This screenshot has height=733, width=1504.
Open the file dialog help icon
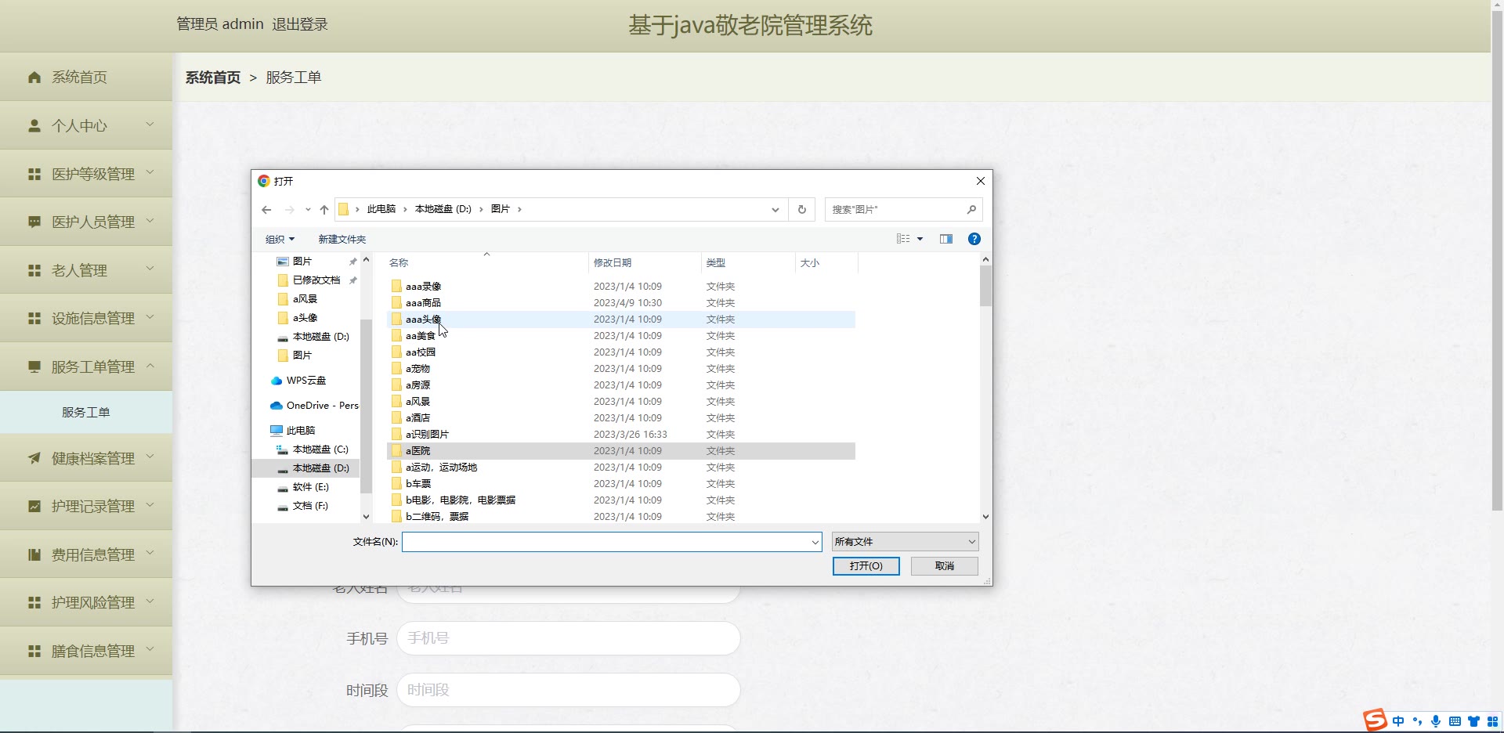[x=974, y=240]
